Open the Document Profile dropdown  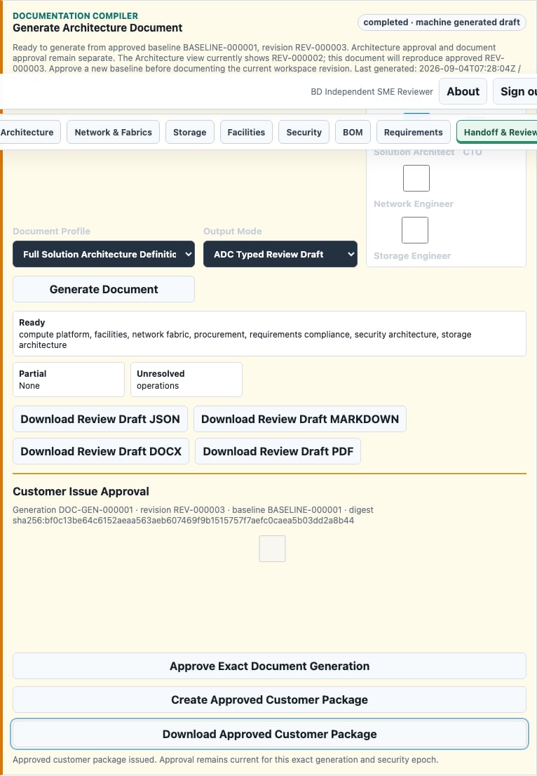pos(104,254)
